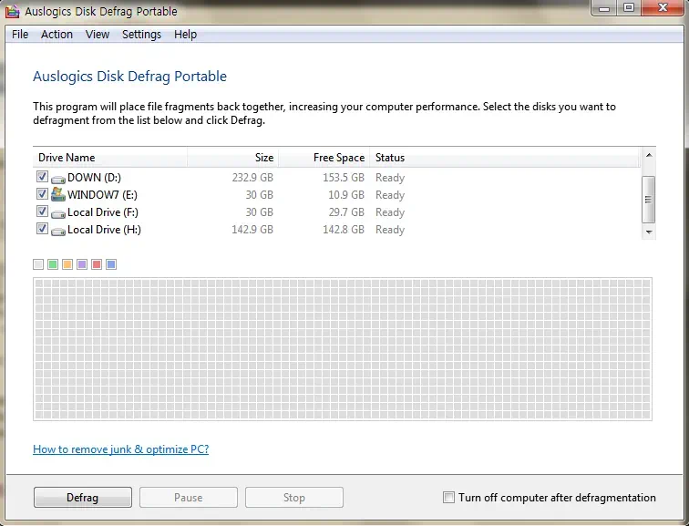The image size is (689, 526).
Task: Click the drive list scroll down arrow
Action: (x=649, y=232)
